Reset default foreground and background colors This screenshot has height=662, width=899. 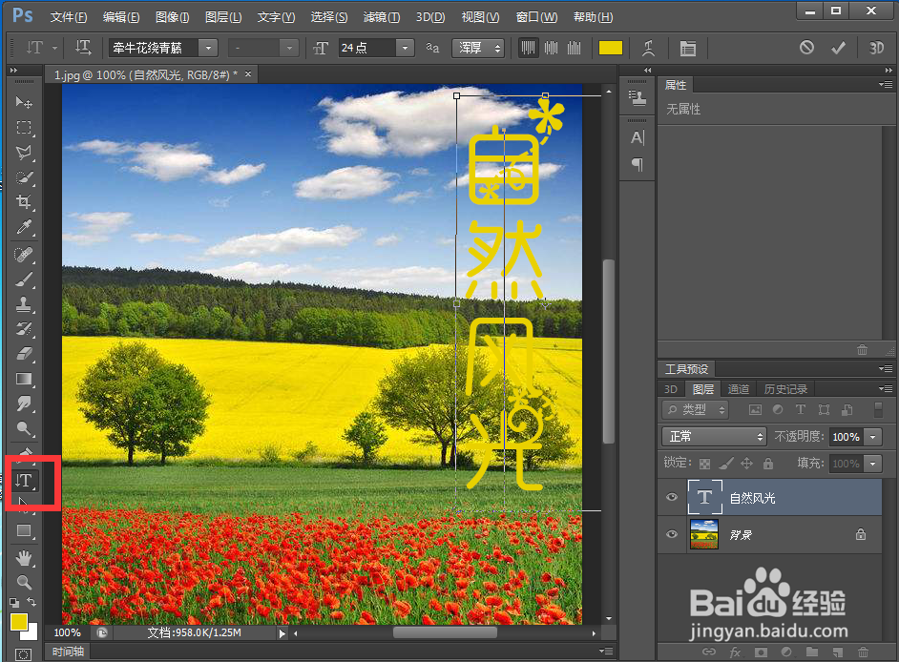[14, 603]
